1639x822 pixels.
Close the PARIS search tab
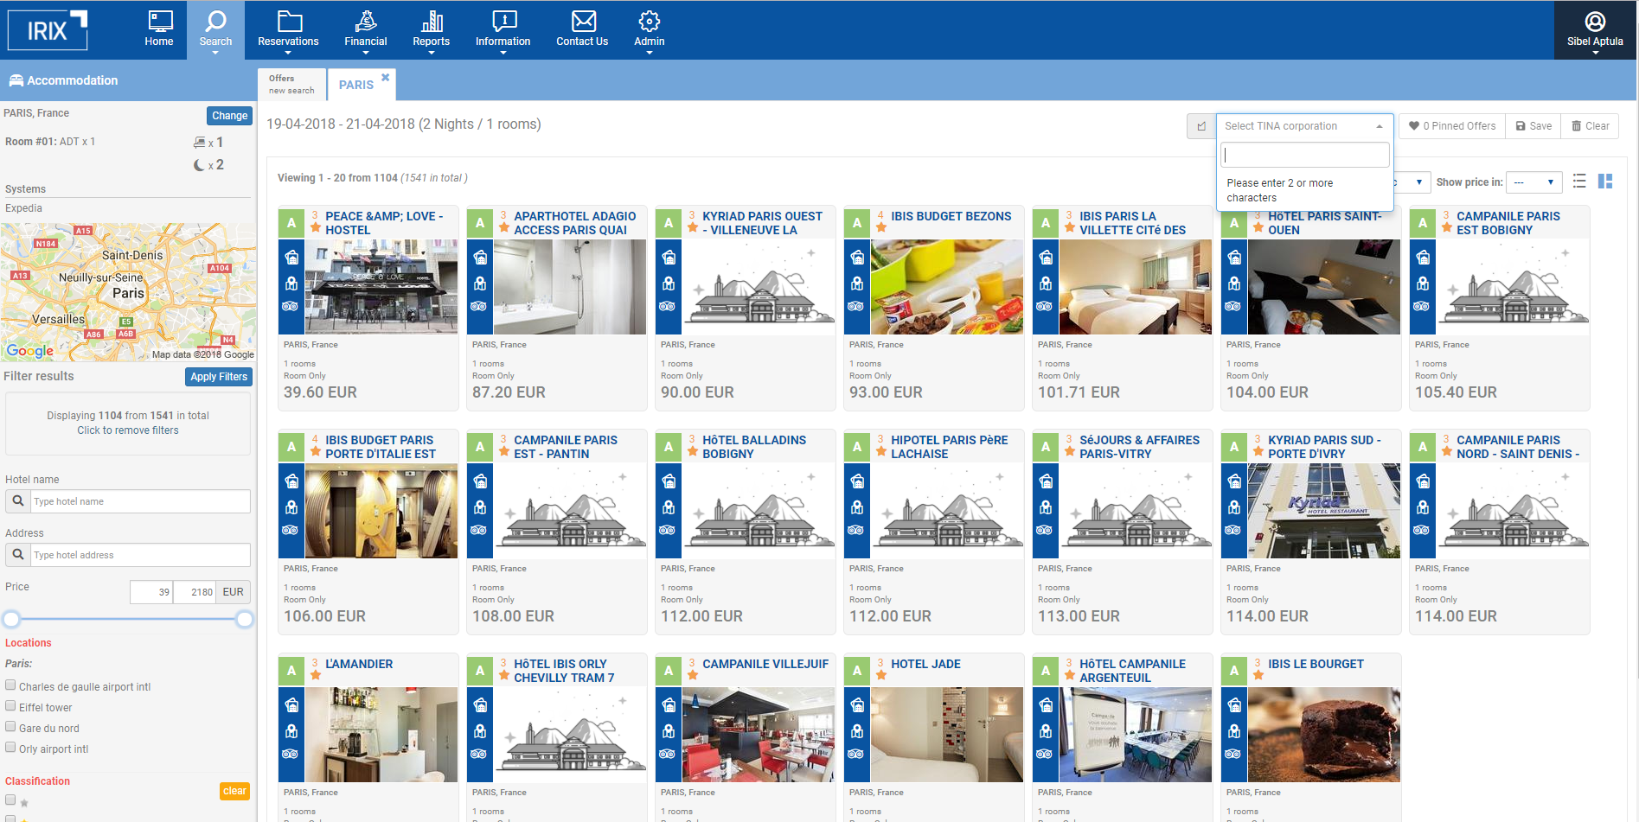click(386, 78)
